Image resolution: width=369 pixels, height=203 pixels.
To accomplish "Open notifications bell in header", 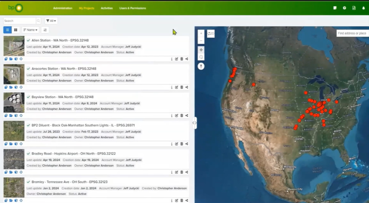I will 363,8.
